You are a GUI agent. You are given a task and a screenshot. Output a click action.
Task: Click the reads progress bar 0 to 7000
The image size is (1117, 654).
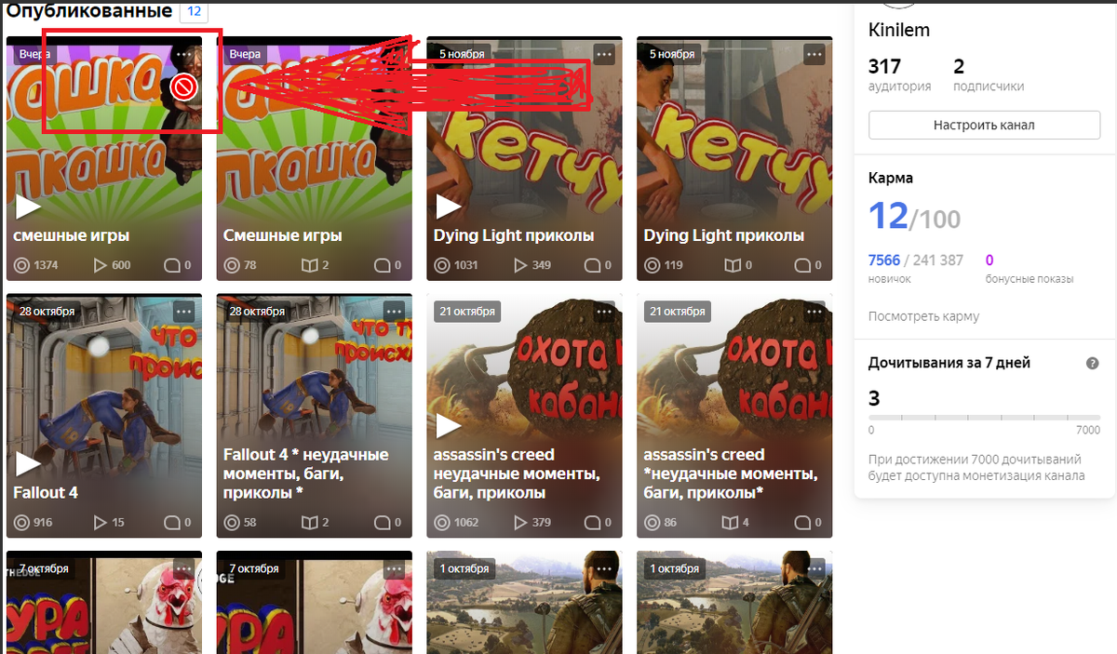click(x=984, y=419)
